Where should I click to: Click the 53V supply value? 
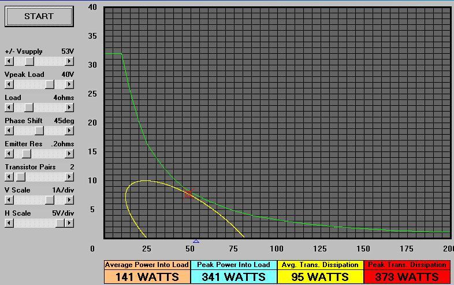[x=68, y=51]
